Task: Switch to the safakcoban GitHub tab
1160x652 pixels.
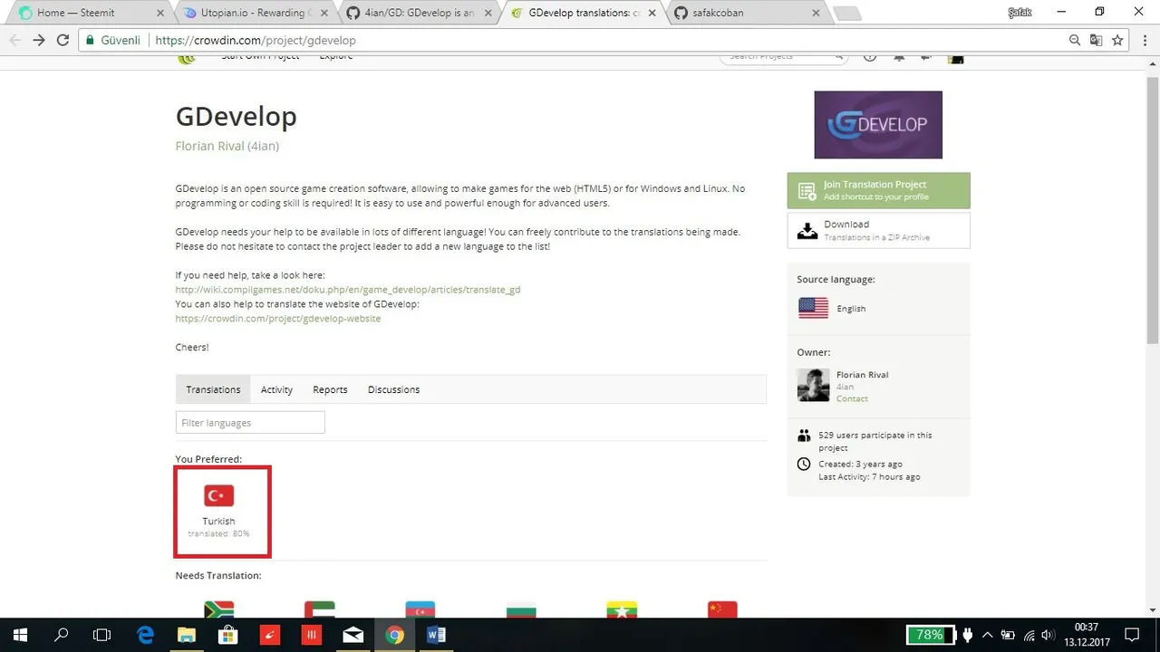Action: click(x=747, y=13)
